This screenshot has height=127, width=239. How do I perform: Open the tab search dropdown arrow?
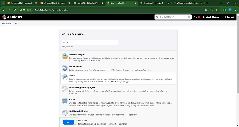3,3
